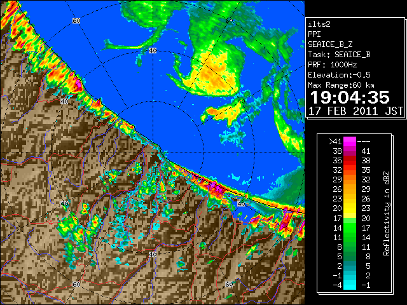Image resolution: width=407 pixels, height=305 pixels.
Task: Click the 'PRF: 1000Hz' text
Action: click(333, 65)
